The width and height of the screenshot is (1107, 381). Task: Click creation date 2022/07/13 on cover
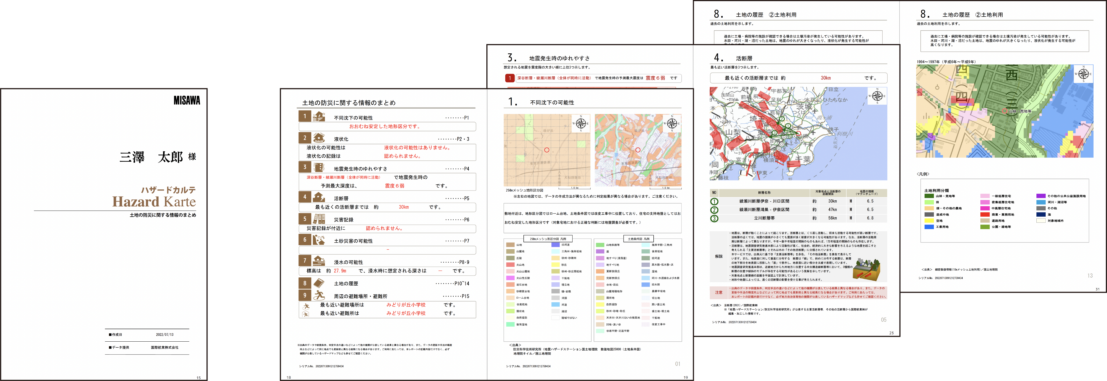click(x=165, y=334)
